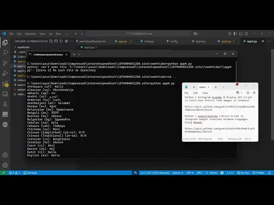This screenshot has height=205, width=274.
Task: Open the Selection menu
Action: click(x=30, y=34)
